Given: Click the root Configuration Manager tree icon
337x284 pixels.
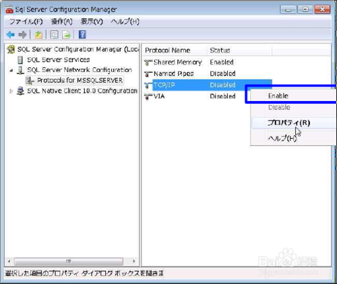Looking at the screenshot, I should [11, 49].
